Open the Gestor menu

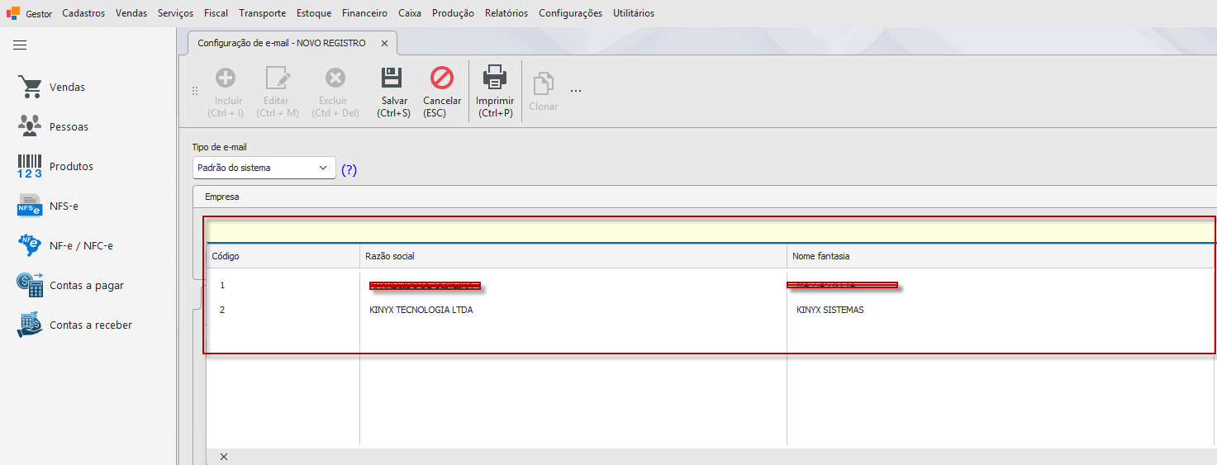click(39, 13)
